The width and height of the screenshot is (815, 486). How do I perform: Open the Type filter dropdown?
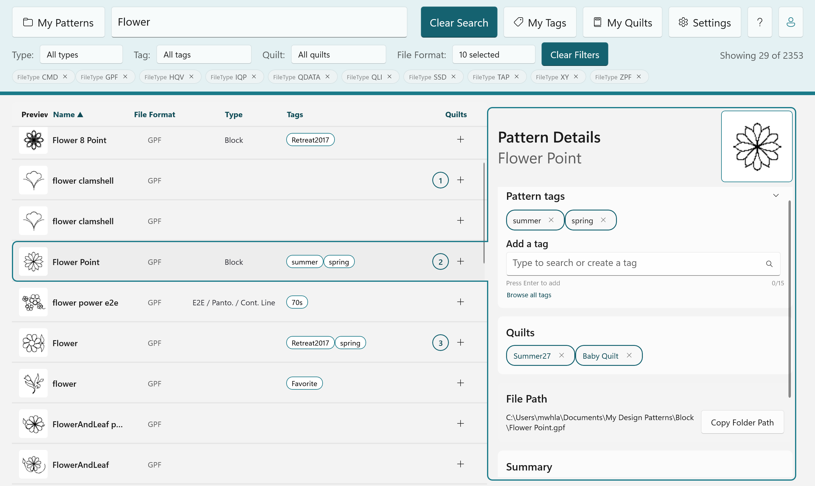pyautogui.click(x=81, y=55)
